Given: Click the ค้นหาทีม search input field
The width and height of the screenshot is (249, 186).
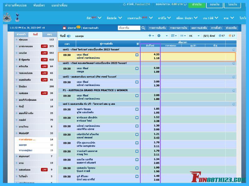Looking at the screenshot, I should 129,28.
